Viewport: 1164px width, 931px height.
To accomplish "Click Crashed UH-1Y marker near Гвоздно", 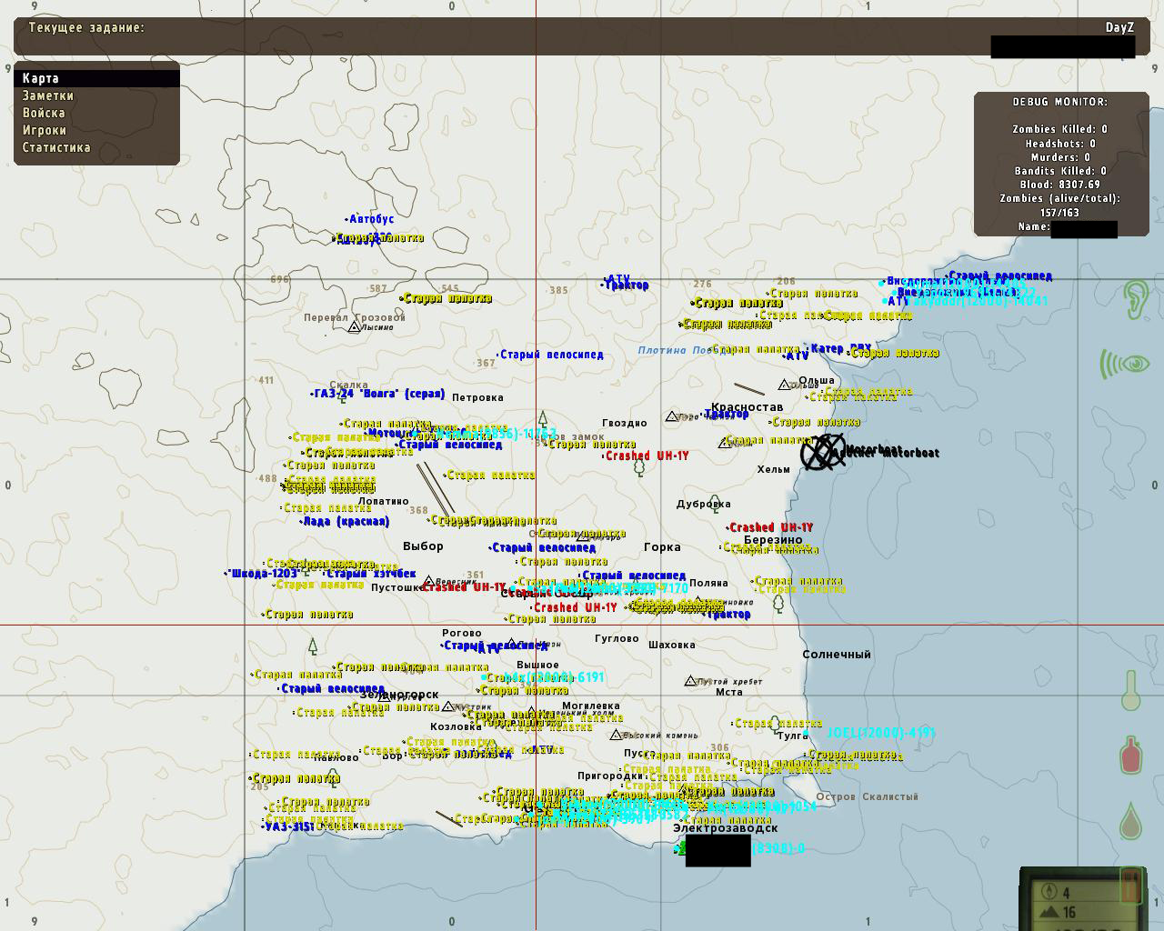I will click(x=647, y=455).
